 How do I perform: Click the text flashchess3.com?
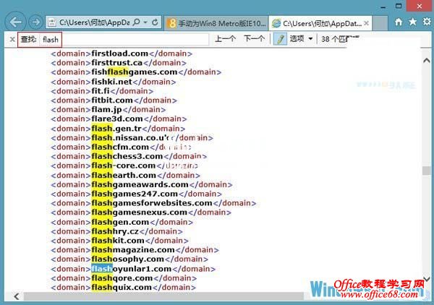[127, 156]
